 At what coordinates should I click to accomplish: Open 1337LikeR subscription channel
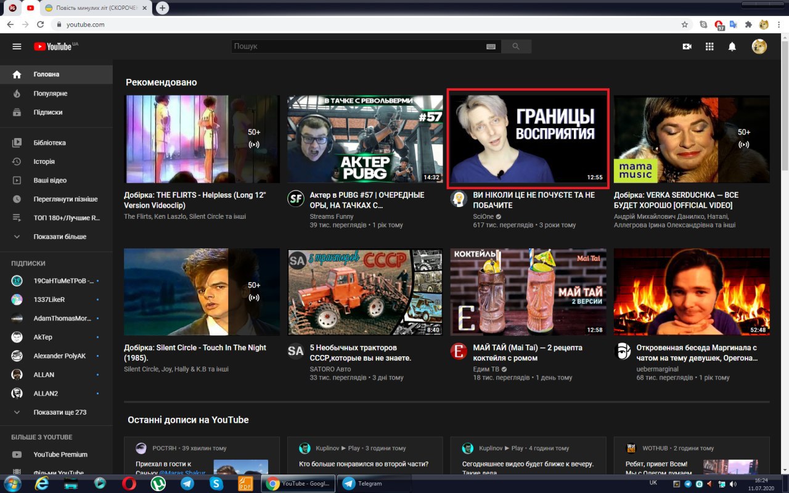click(56, 299)
